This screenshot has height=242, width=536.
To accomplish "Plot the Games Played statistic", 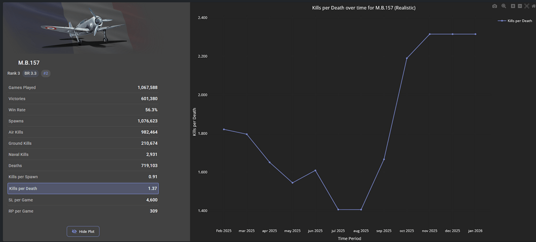I will point(83,88).
